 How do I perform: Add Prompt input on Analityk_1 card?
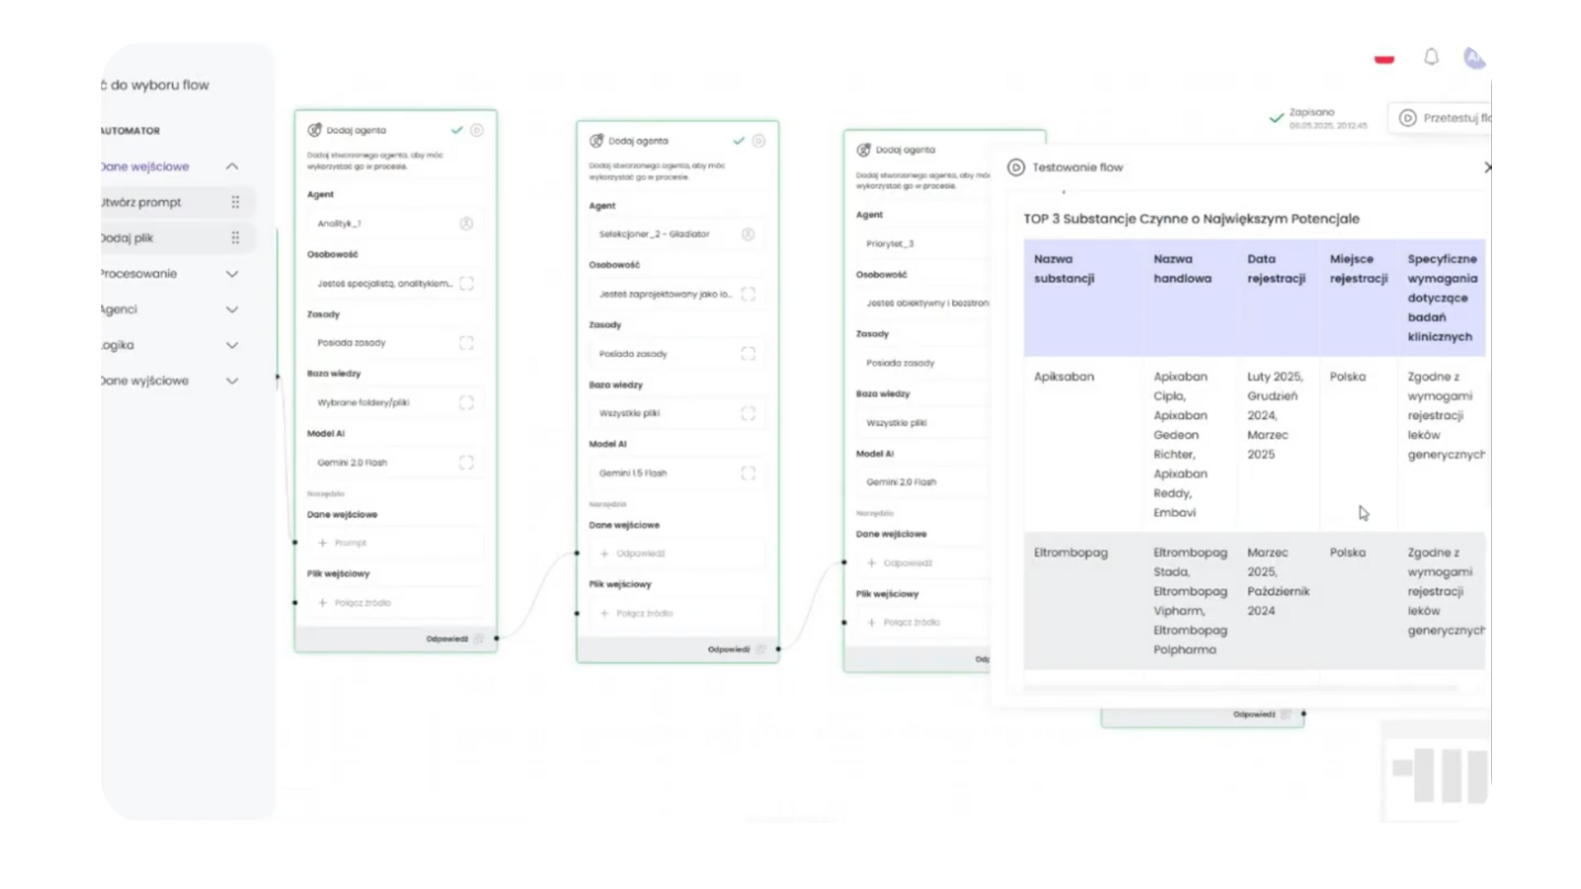coord(395,543)
